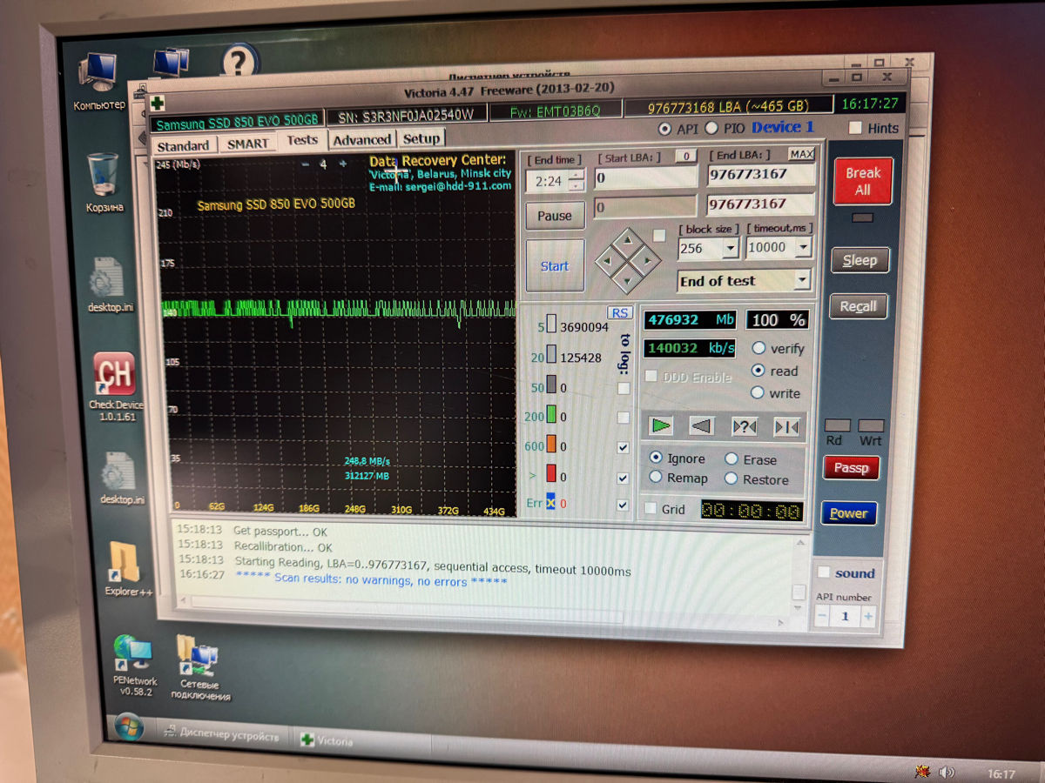Switch to the SMART tab

[248, 144]
